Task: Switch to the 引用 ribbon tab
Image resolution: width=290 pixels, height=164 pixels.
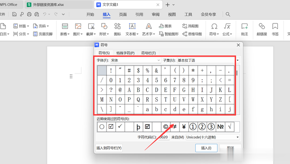Action: 139,14
